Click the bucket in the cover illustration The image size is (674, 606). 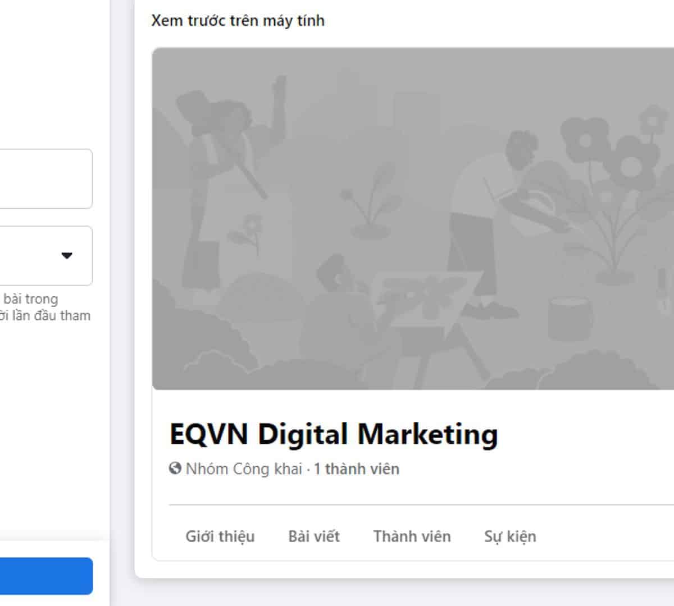[570, 318]
